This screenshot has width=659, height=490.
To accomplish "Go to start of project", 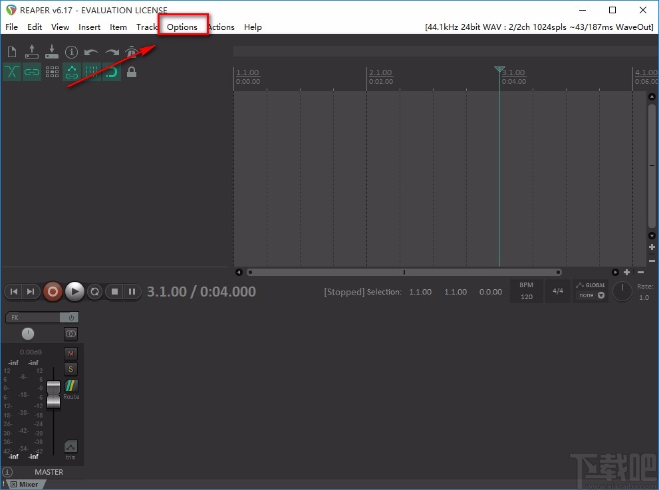I will [x=14, y=292].
